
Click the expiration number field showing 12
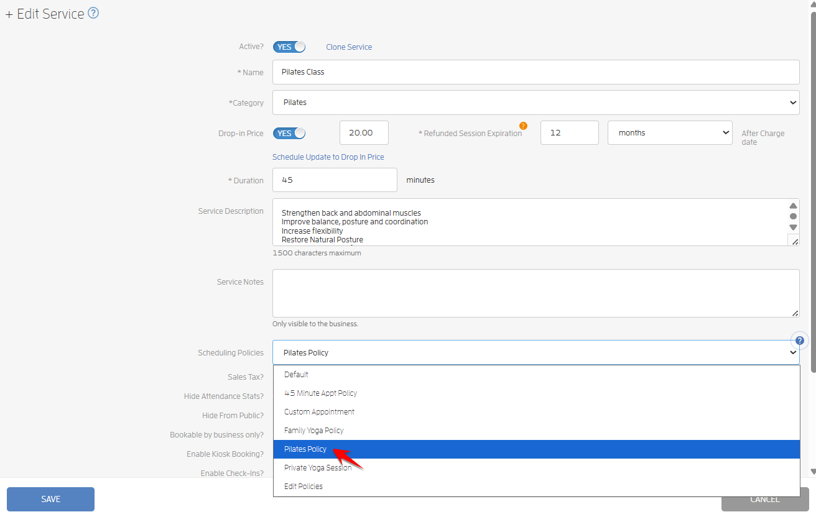(569, 132)
